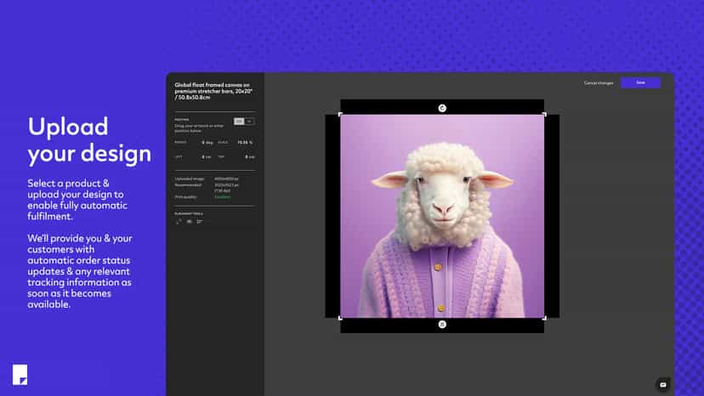Viewport: 704px width, 396px height.
Task: Click the product title 'Global float framed canvas'
Action: [213, 91]
